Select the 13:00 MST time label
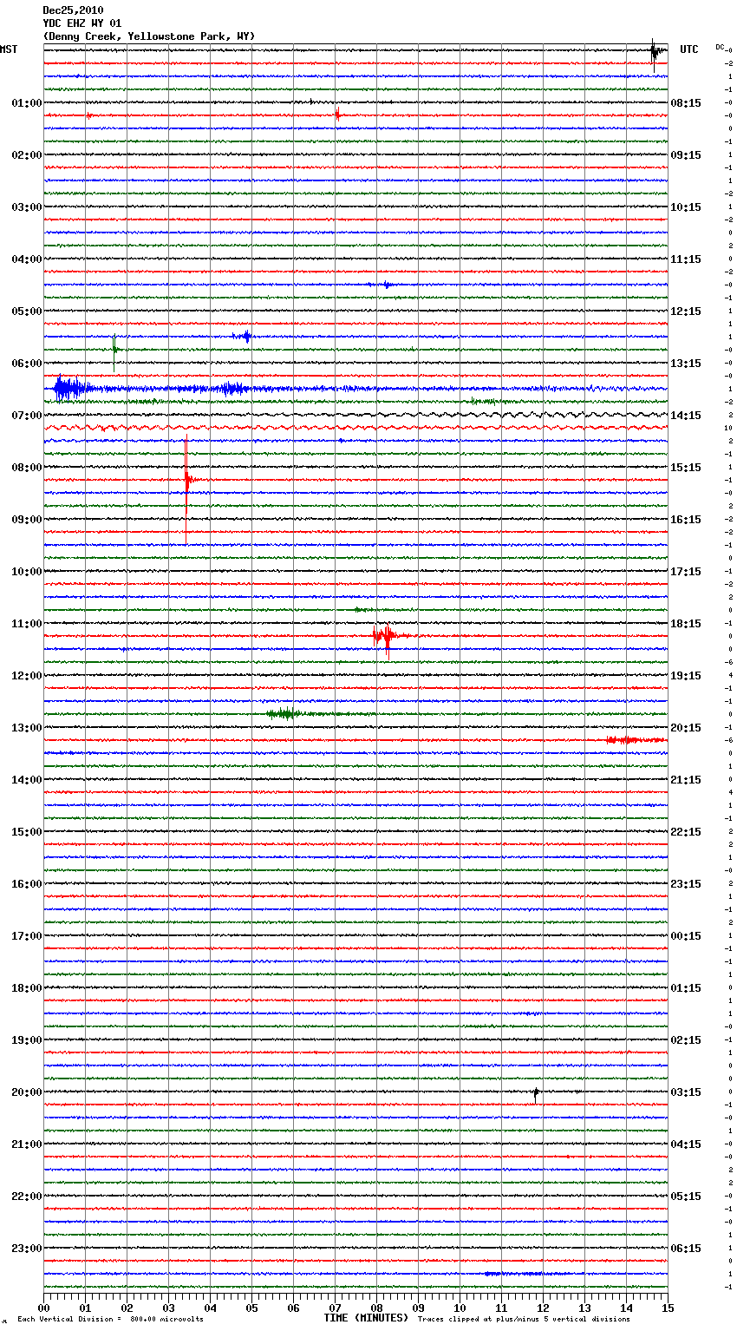 click(x=27, y=728)
